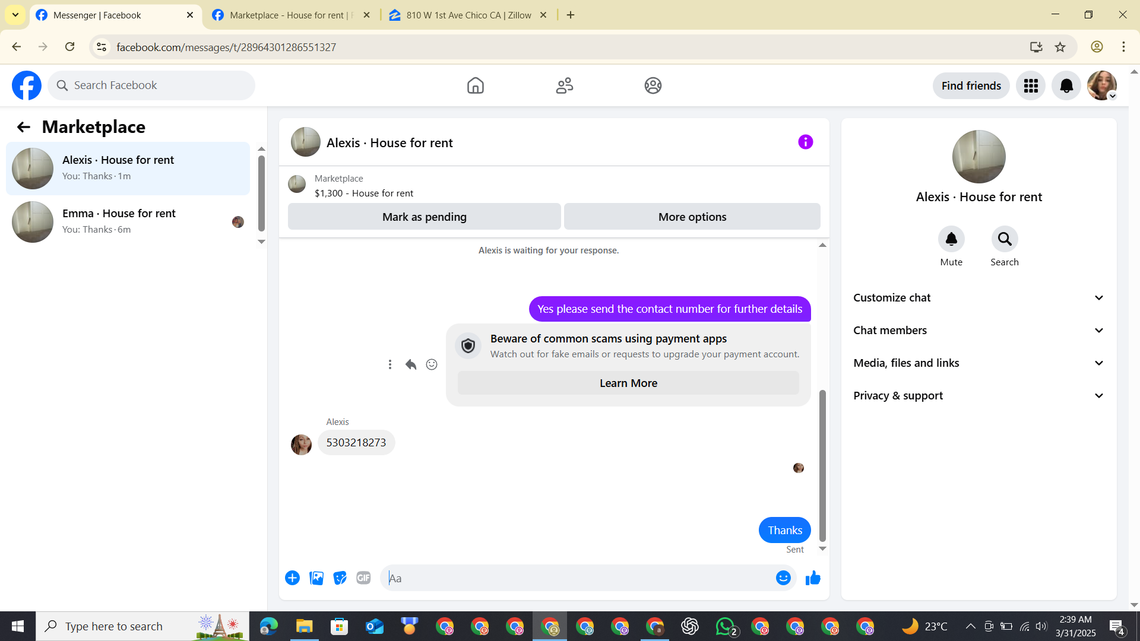Open account profile picture menu

(1102, 86)
